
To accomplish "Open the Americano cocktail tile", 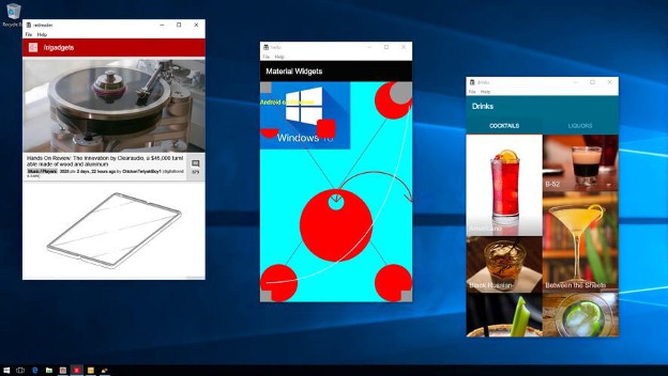I will [504, 185].
